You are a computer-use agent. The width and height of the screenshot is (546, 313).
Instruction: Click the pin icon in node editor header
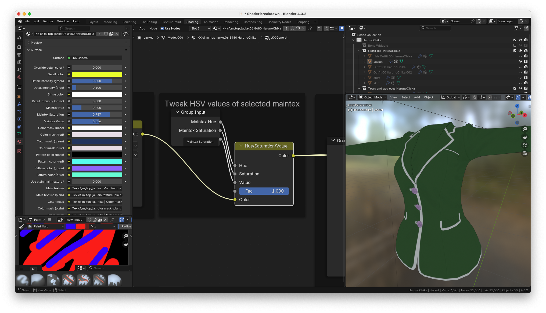pos(310,28)
